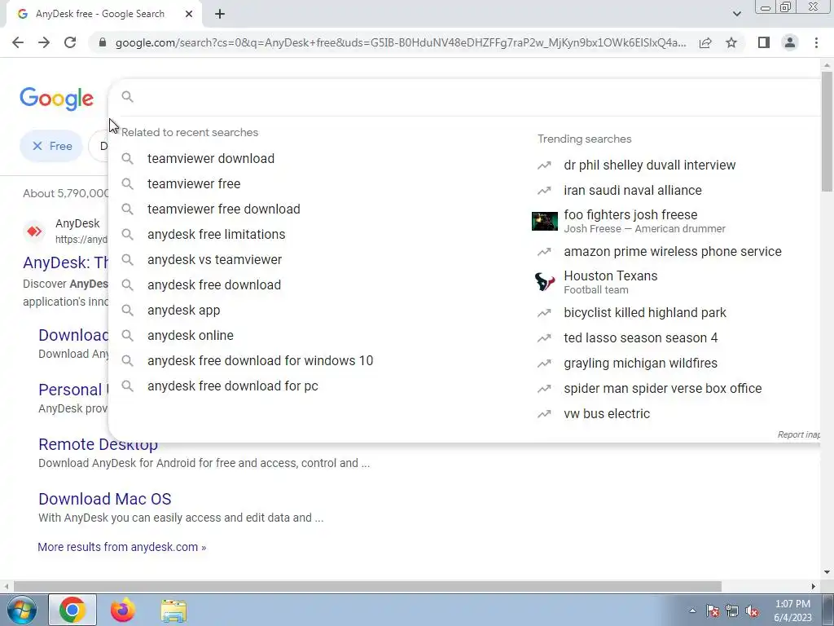
Task: Open the Personal result sublink
Action: coord(72,390)
